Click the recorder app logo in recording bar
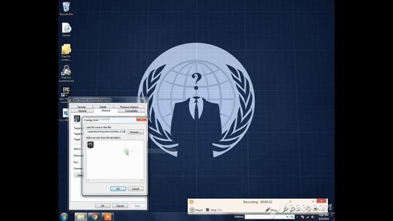The height and width of the screenshot is (221, 393). click(192, 202)
